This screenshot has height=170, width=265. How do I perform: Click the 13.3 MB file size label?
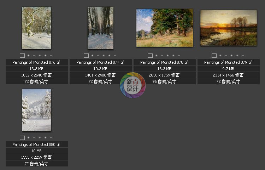pos(164,69)
